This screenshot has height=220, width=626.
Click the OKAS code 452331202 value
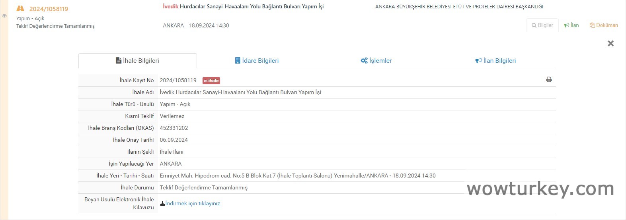tap(174, 128)
